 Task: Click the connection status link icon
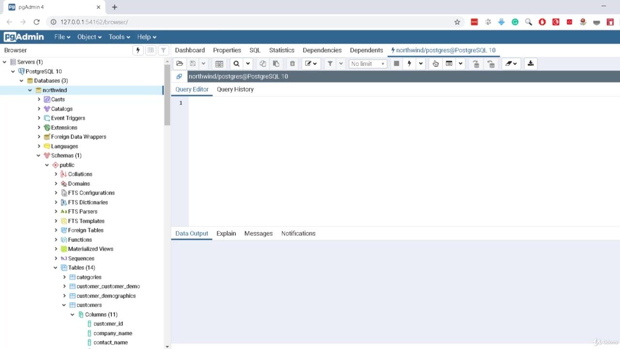tap(179, 76)
